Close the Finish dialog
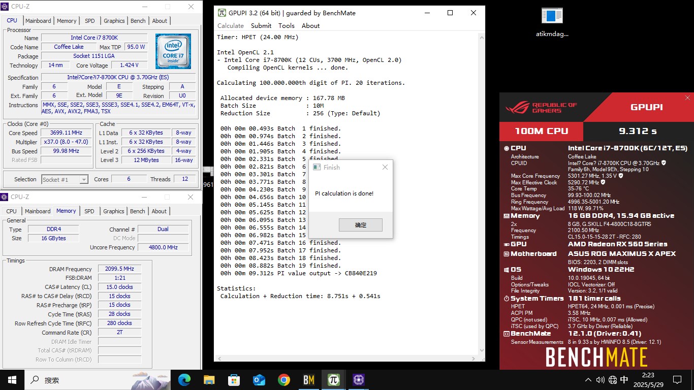Screen dimensions: 694x390 pyautogui.click(x=385, y=167)
